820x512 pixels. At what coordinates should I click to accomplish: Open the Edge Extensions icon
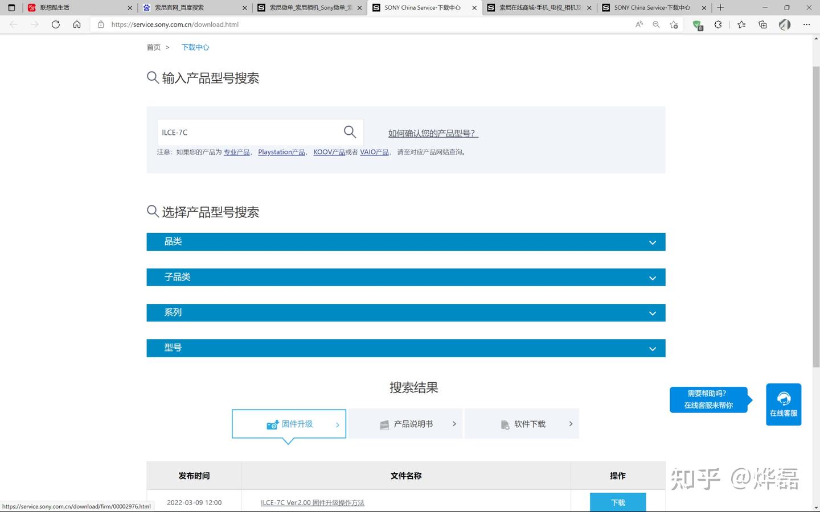(x=718, y=24)
